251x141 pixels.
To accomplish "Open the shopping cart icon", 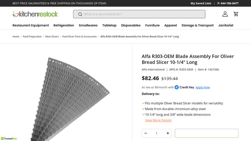I will pyautogui.click(x=236, y=14).
